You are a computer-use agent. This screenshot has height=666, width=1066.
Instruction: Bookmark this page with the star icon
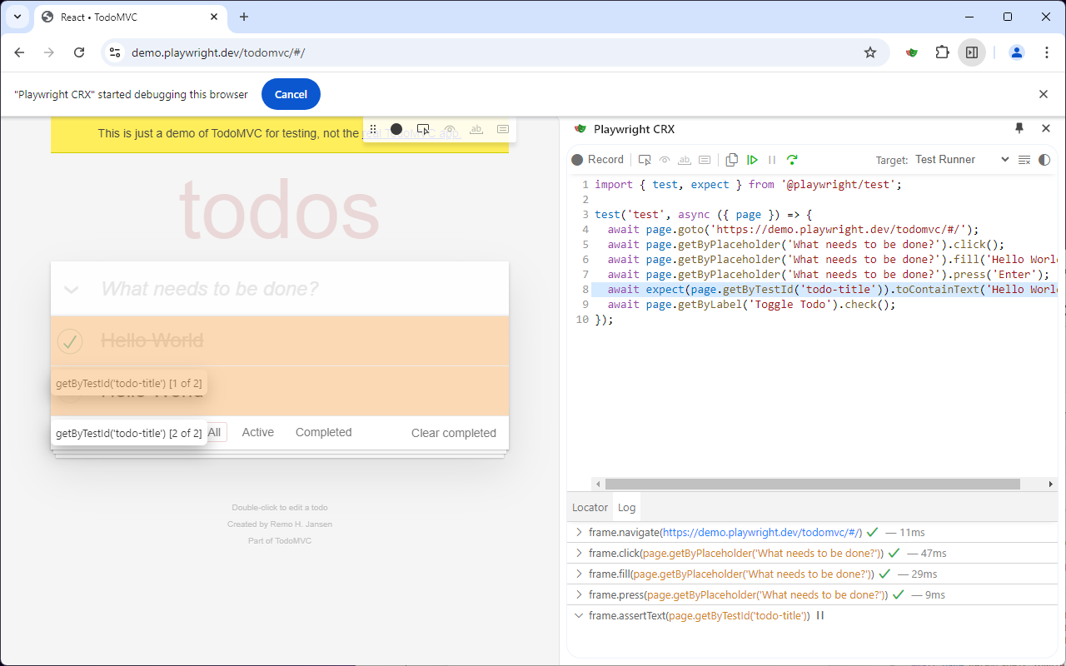(x=870, y=52)
